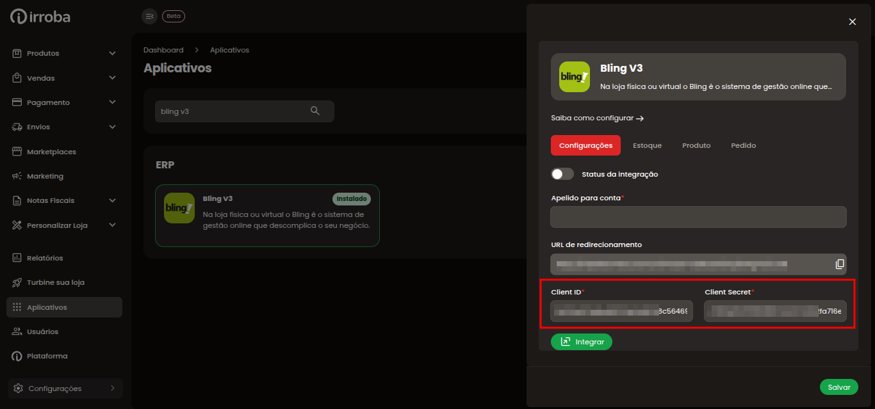This screenshot has height=409, width=875.
Task: Click the Vendas shopping bag icon
Action: pyautogui.click(x=17, y=78)
